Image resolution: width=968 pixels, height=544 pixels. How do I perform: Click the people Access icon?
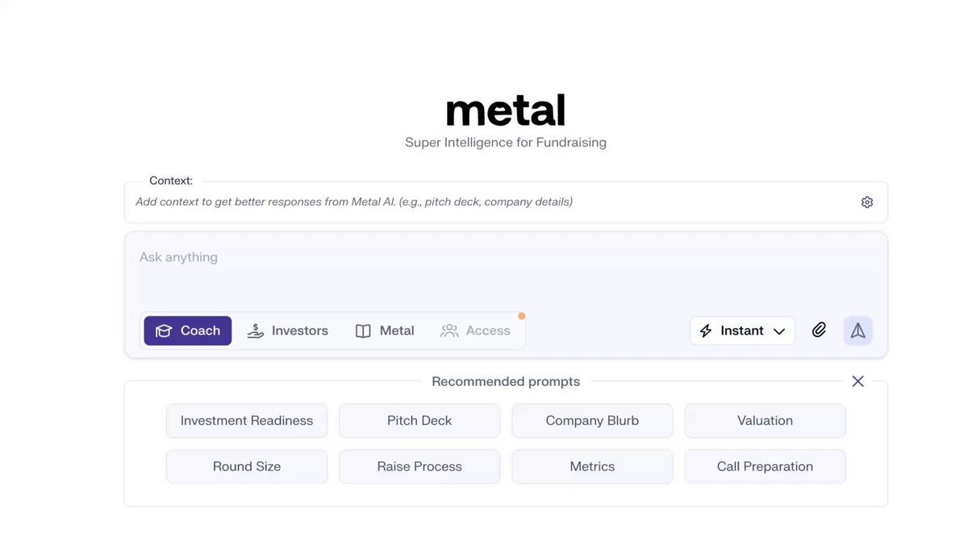[x=449, y=330]
